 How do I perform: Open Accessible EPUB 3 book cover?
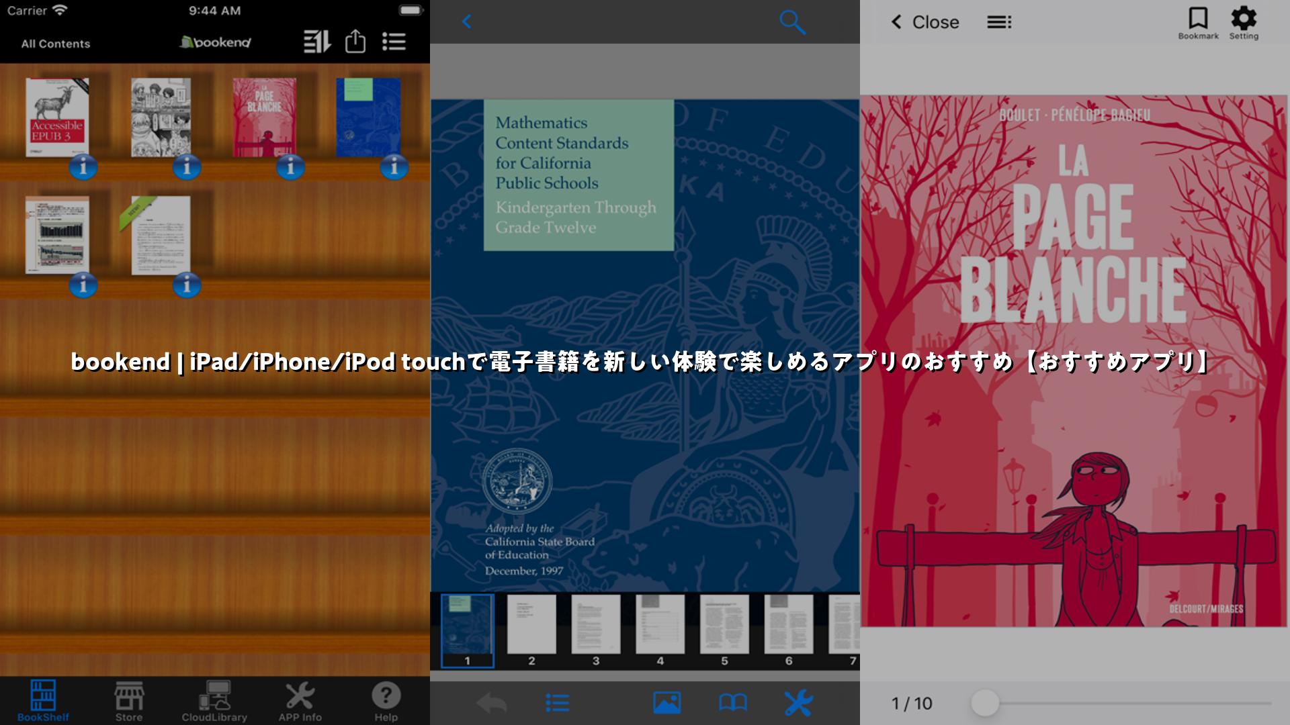coord(58,117)
